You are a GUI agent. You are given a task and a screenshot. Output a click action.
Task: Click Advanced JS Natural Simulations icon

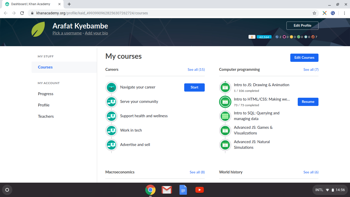[225, 145]
